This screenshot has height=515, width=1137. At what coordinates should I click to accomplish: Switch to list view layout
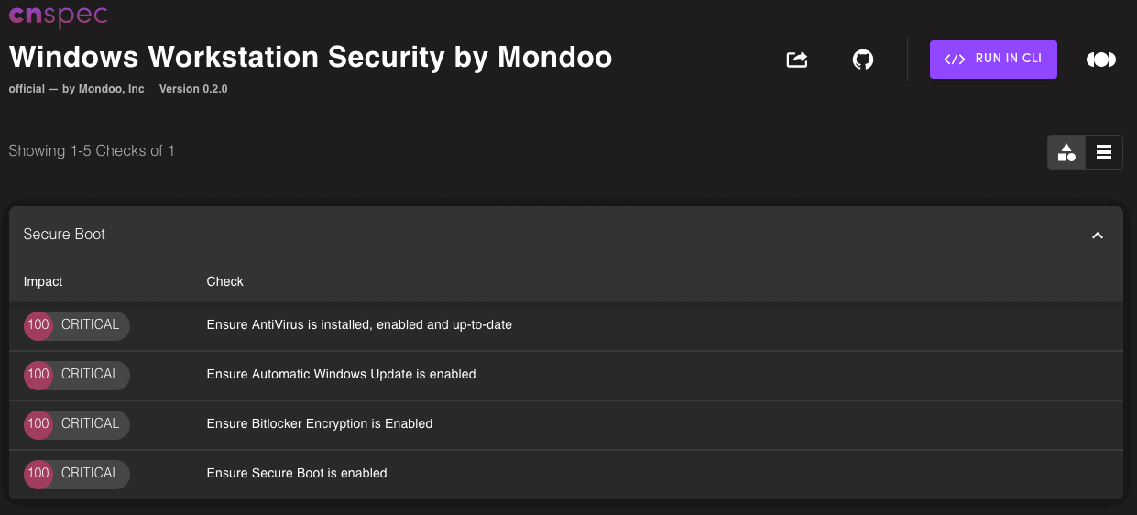(1104, 152)
